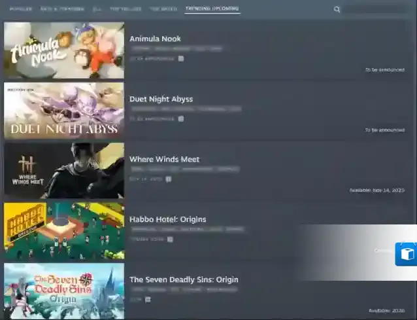Image resolution: width=417 pixels, height=320 pixels.
Task: Open the Duet Night Abyss title link
Action: [x=161, y=99]
